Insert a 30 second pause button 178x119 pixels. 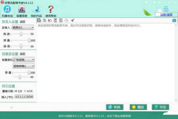point(28,97)
